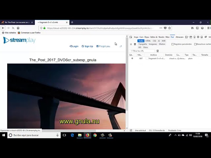Screen dimensions: 211x158
Task: Go to the Firefox Home page icon
Action: pyautogui.click(x=18, y=28)
